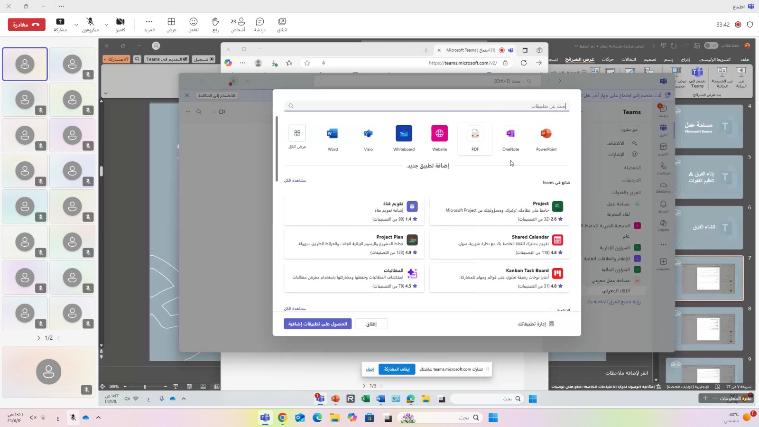Toggle the microphone (ميكروفون) mute
This screenshot has height=427, width=759.
click(x=90, y=25)
